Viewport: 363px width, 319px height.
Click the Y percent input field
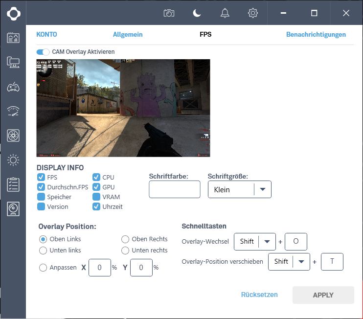[x=141, y=268]
